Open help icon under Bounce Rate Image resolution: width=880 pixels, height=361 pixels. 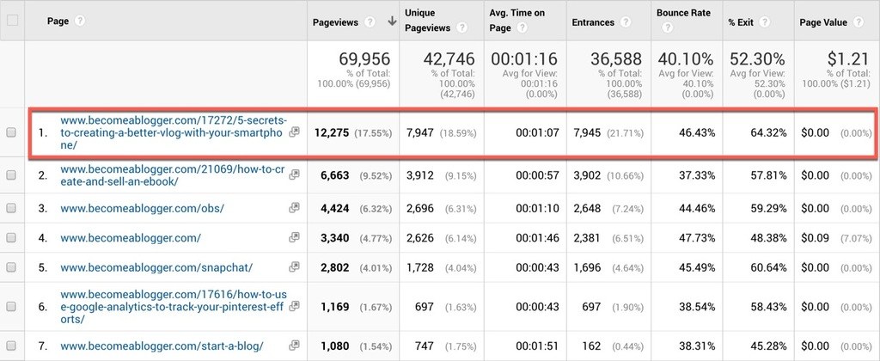667,28
